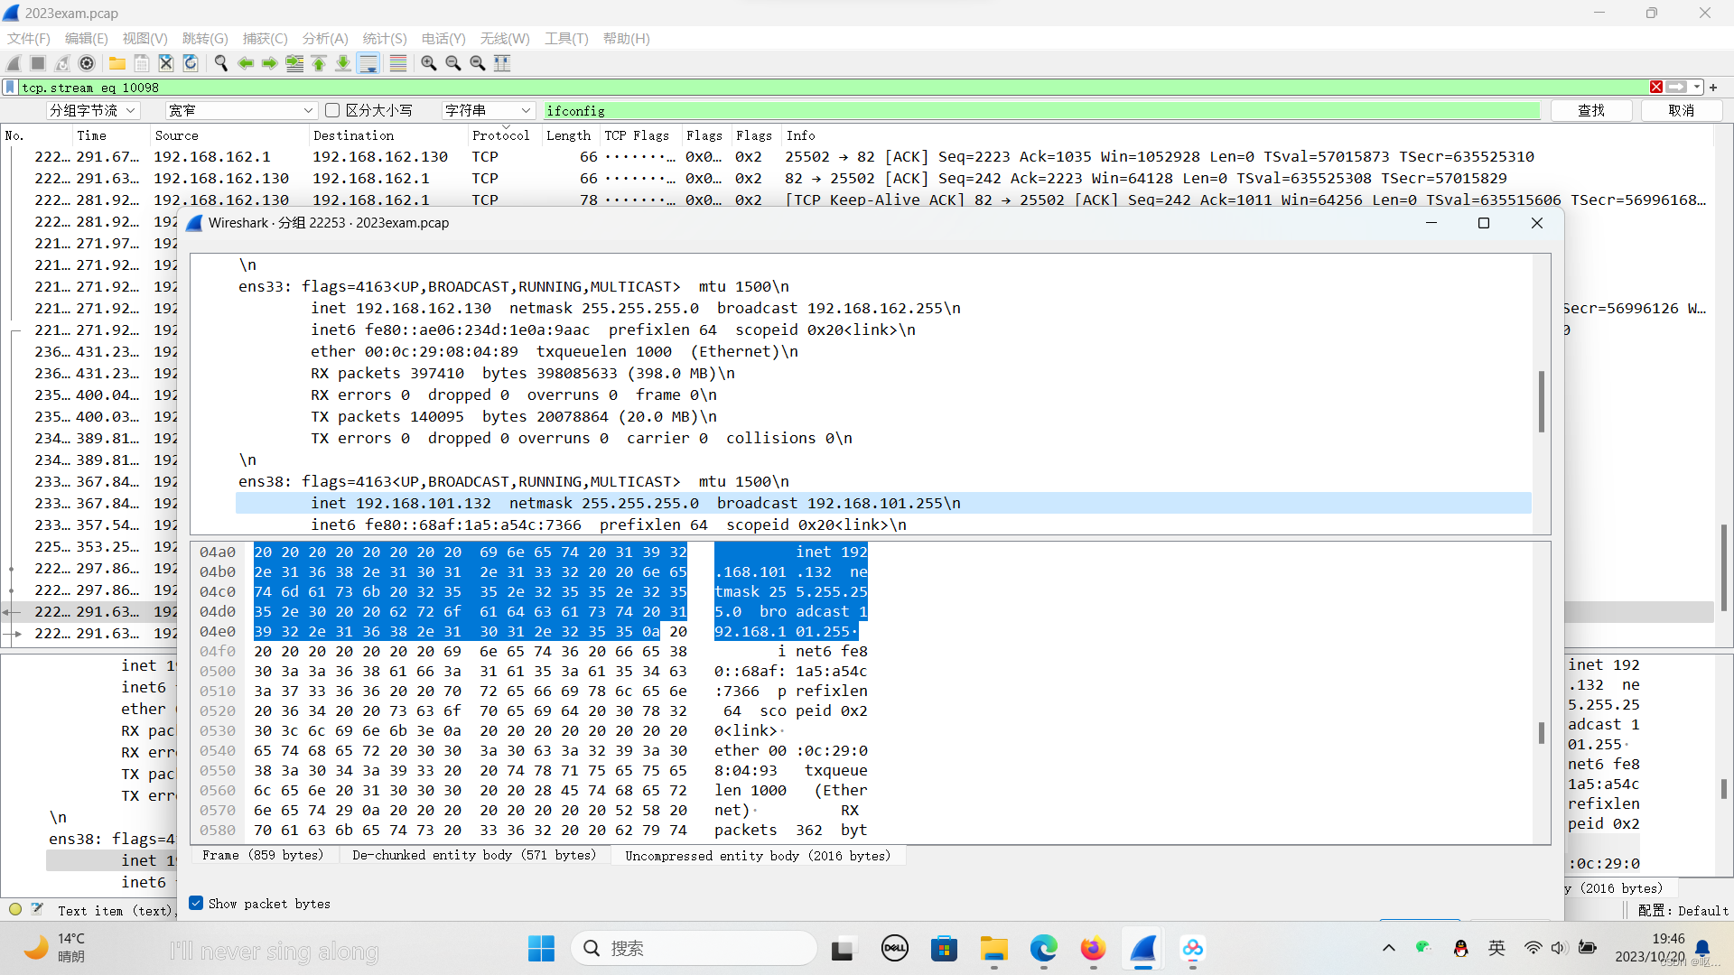Open the 宽窄 charset dropdown

[240, 110]
